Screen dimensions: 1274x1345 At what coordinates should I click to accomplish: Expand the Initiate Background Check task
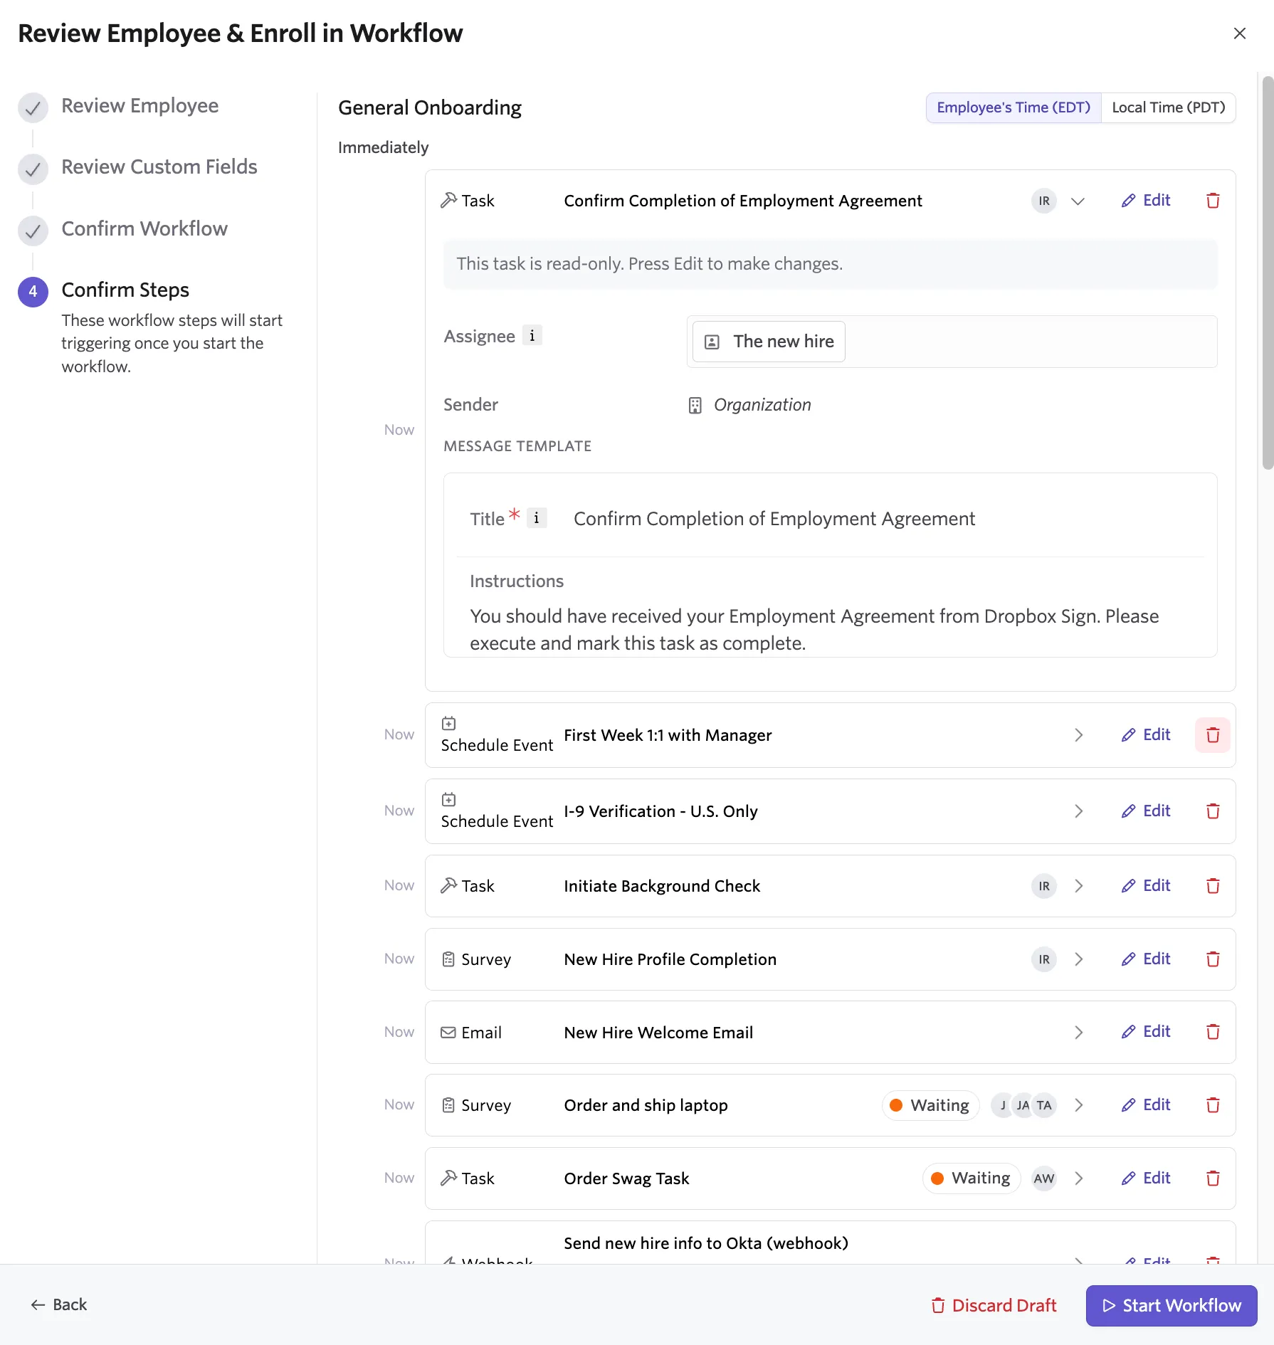[1078, 886]
